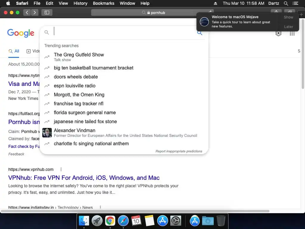
Task: Open the Google apps grid
Action: pyautogui.click(x=292, y=33)
